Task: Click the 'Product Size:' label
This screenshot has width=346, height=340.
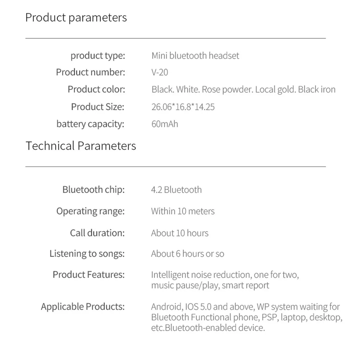Action: [x=98, y=107]
